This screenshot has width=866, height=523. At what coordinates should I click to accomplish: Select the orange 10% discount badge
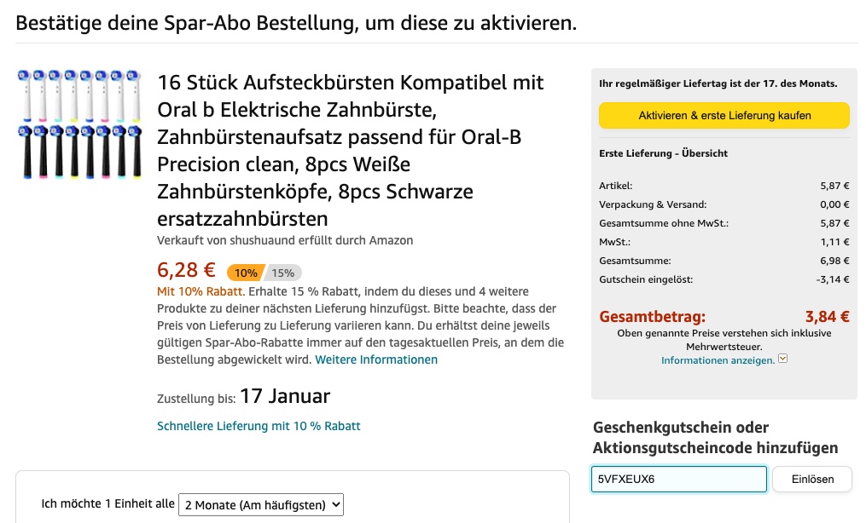(245, 273)
